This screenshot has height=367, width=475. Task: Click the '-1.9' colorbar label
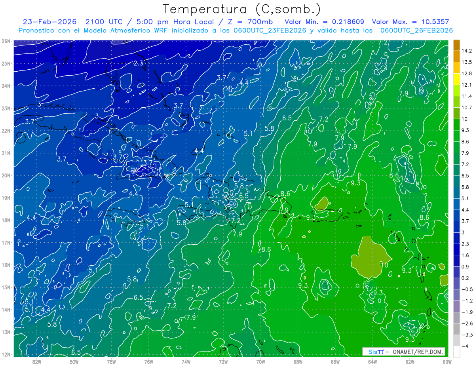pyautogui.click(x=467, y=312)
